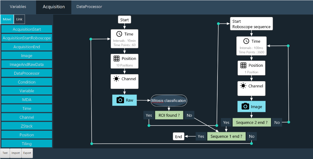
Task: Click 'Intervals : 10min' text
Action: [x=124, y=41]
